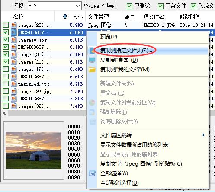
Task: Choose 复制到"桌面"(D)
Action: click(148, 60)
